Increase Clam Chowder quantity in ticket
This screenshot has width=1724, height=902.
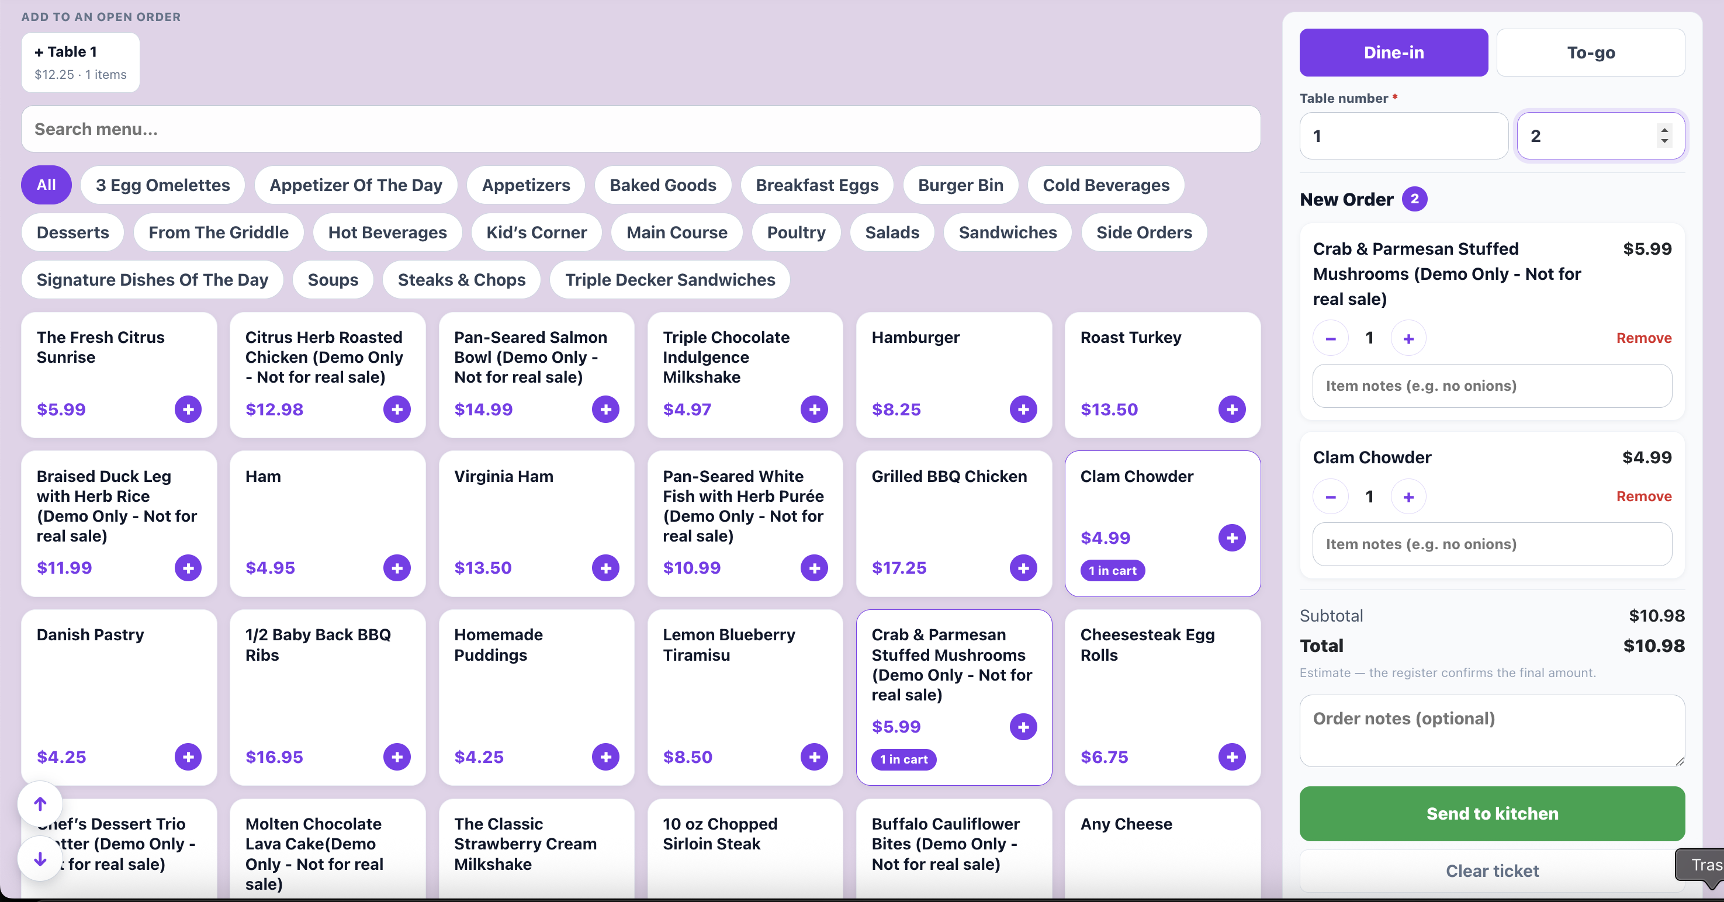[1408, 497]
